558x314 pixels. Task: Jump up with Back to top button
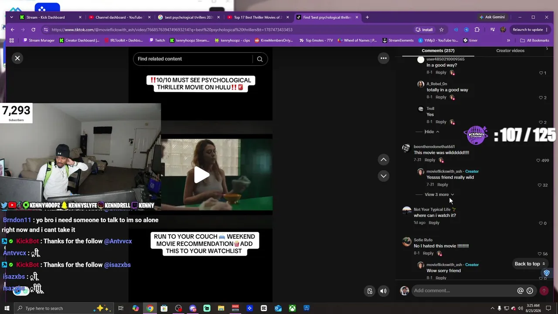530,264
